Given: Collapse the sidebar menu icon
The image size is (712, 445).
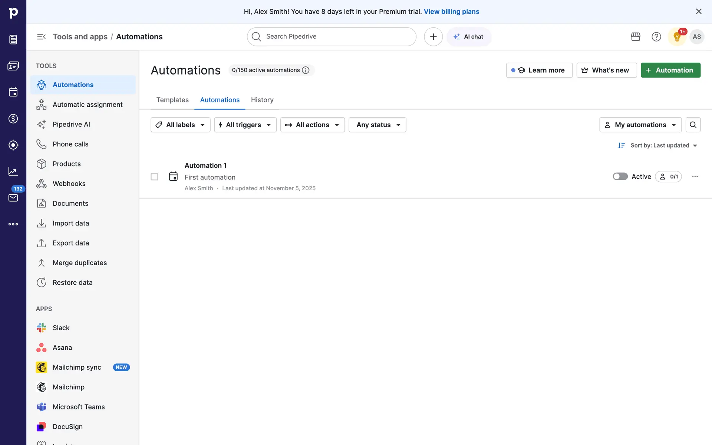Looking at the screenshot, I should (41, 37).
